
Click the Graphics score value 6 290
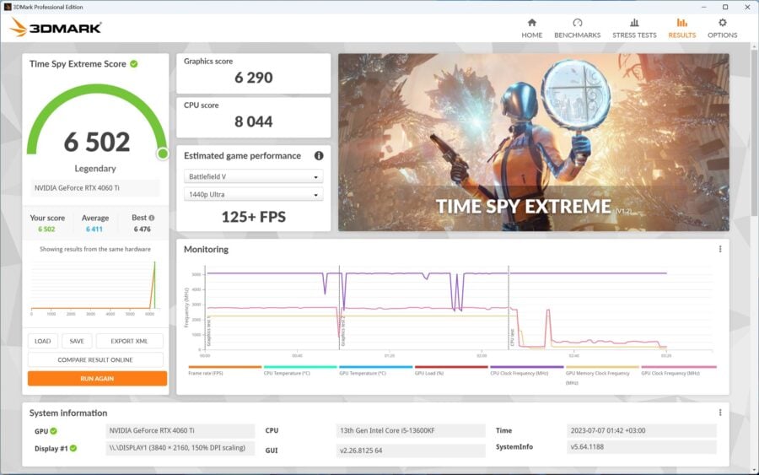click(x=254, y=78)
